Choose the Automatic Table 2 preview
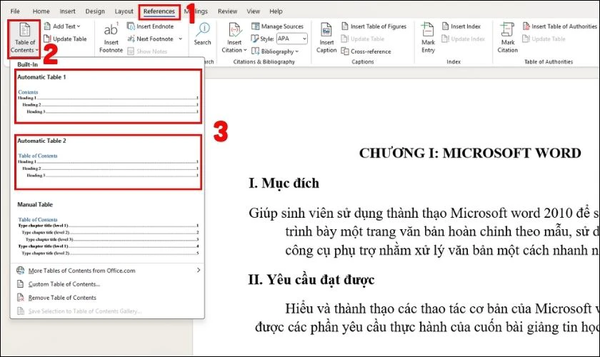The width and height of the screenshot is (600, 357). [x=108, y=162]
